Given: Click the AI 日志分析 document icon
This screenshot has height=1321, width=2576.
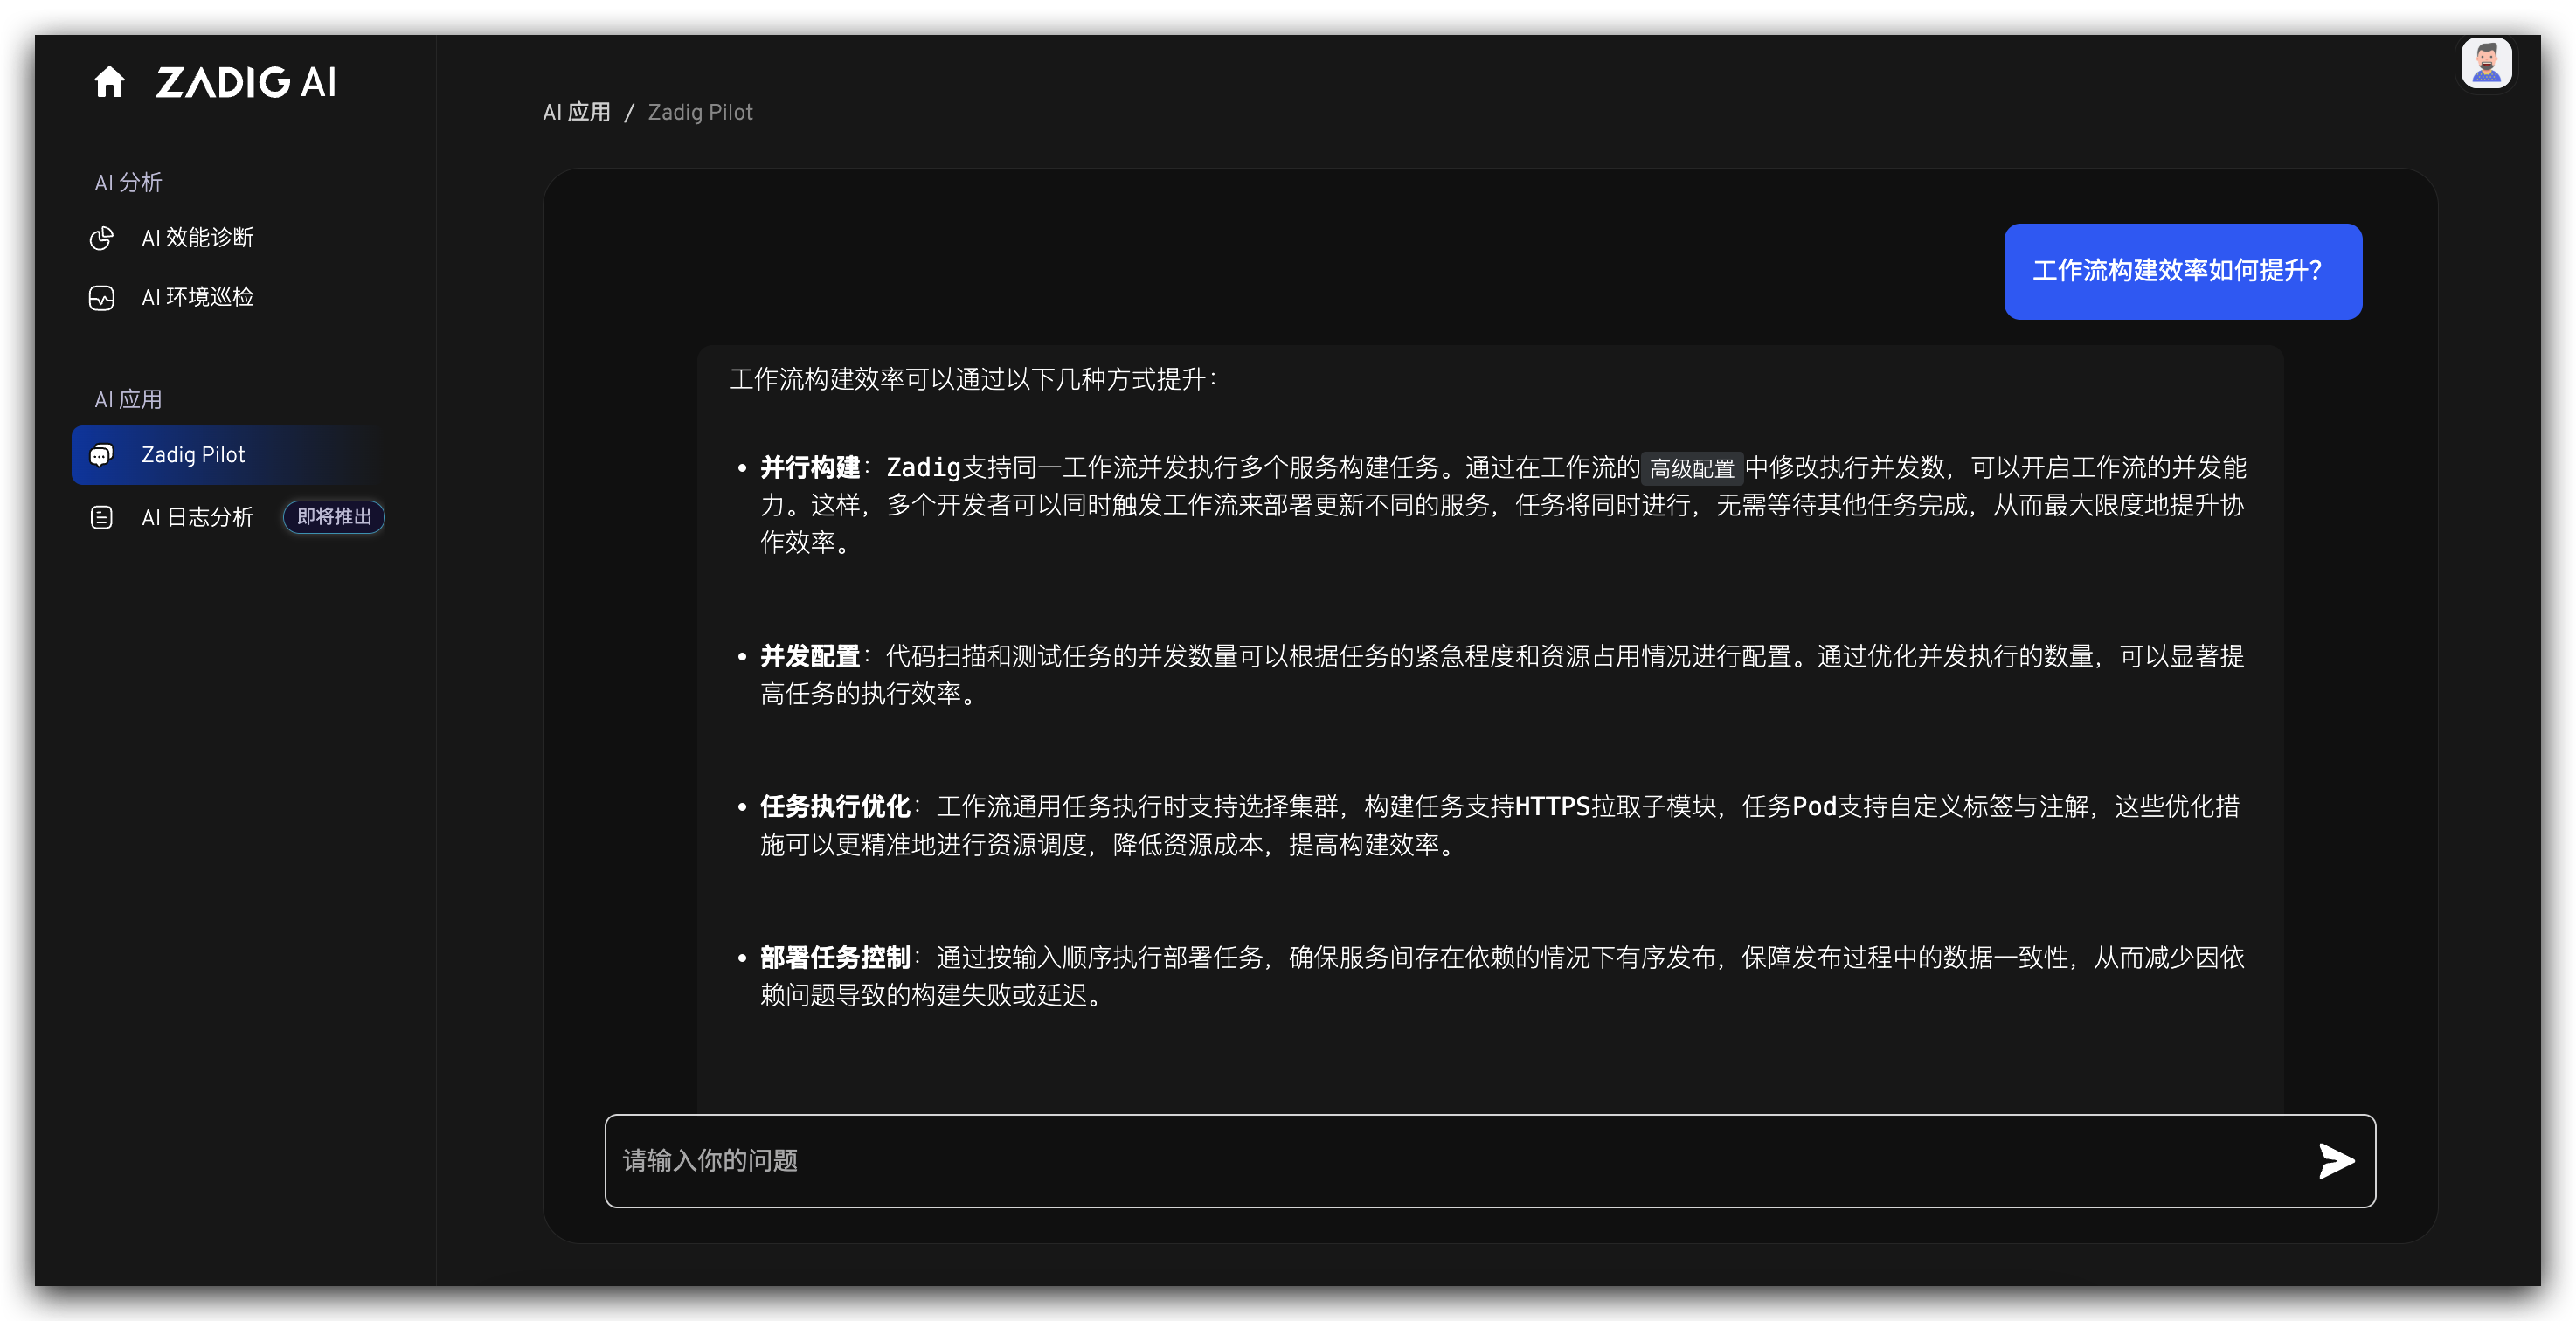Looking at the screenshot, I should click(102, 517).
